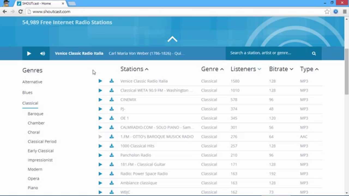Download Pancholon Radio playlist
This screenshot has height=196, width=349.
[112, 155]
